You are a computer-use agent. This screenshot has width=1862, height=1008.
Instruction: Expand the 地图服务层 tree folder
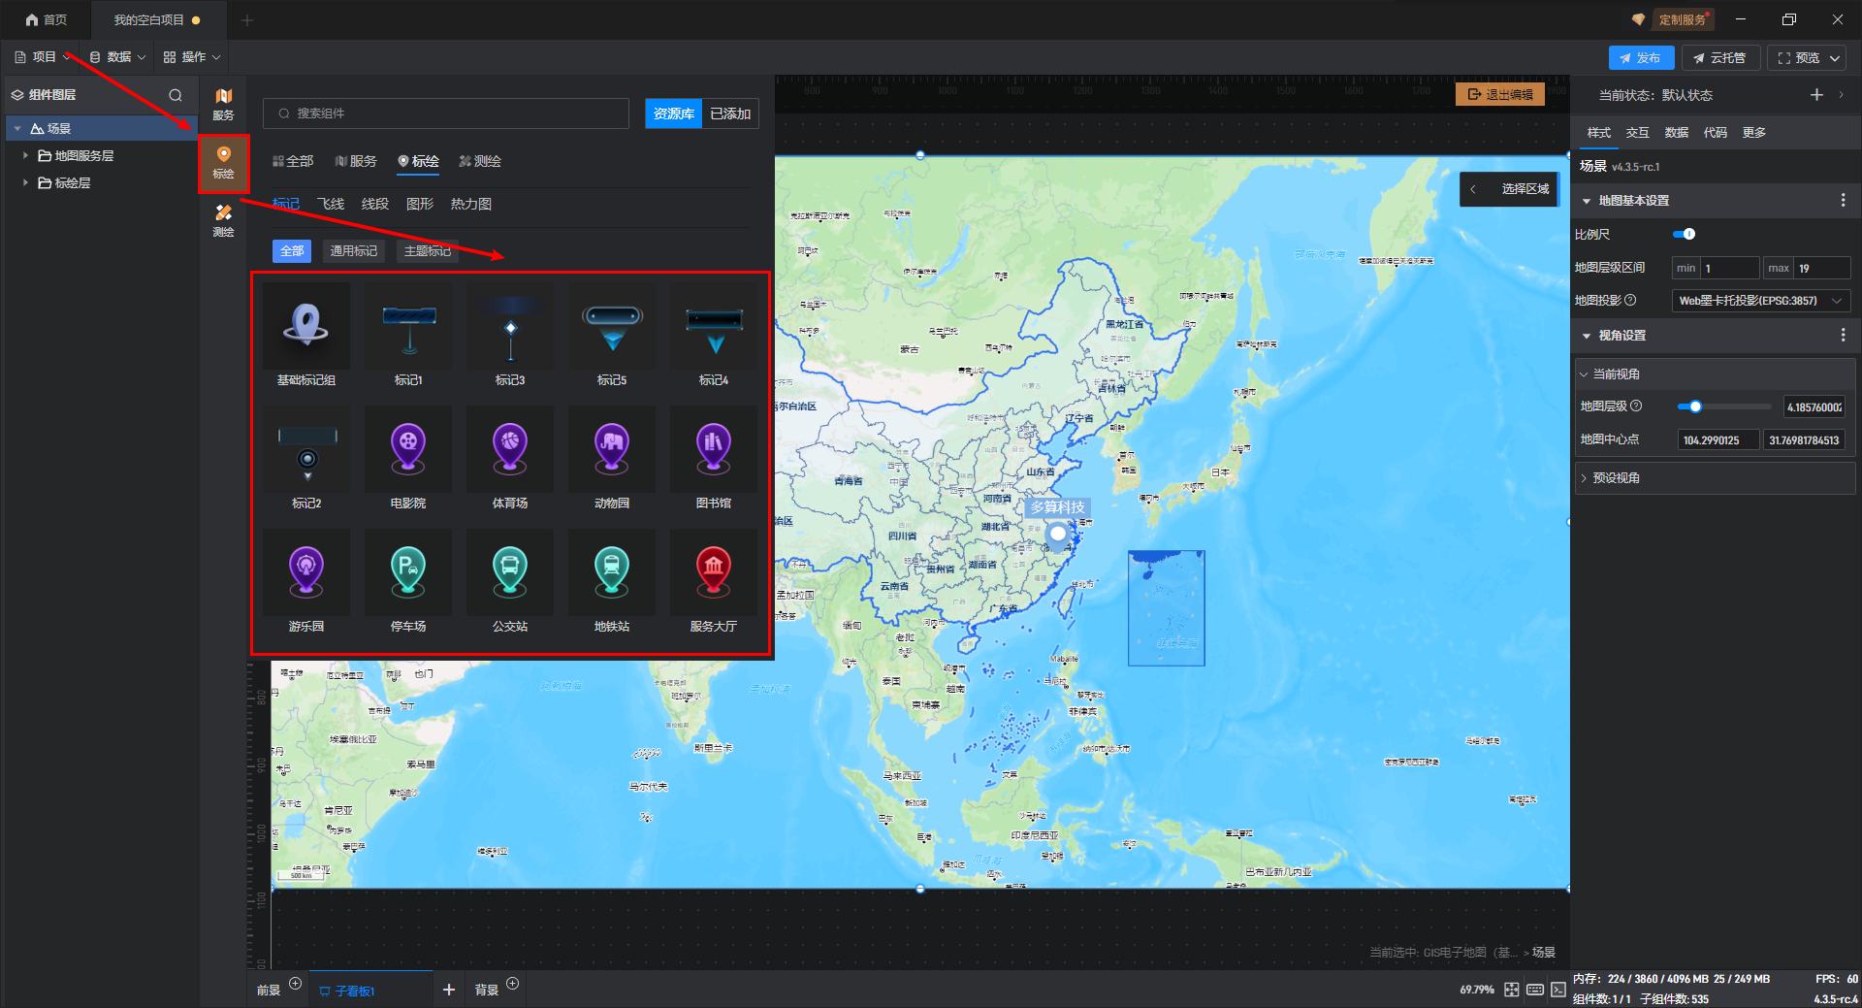point(25,155)
